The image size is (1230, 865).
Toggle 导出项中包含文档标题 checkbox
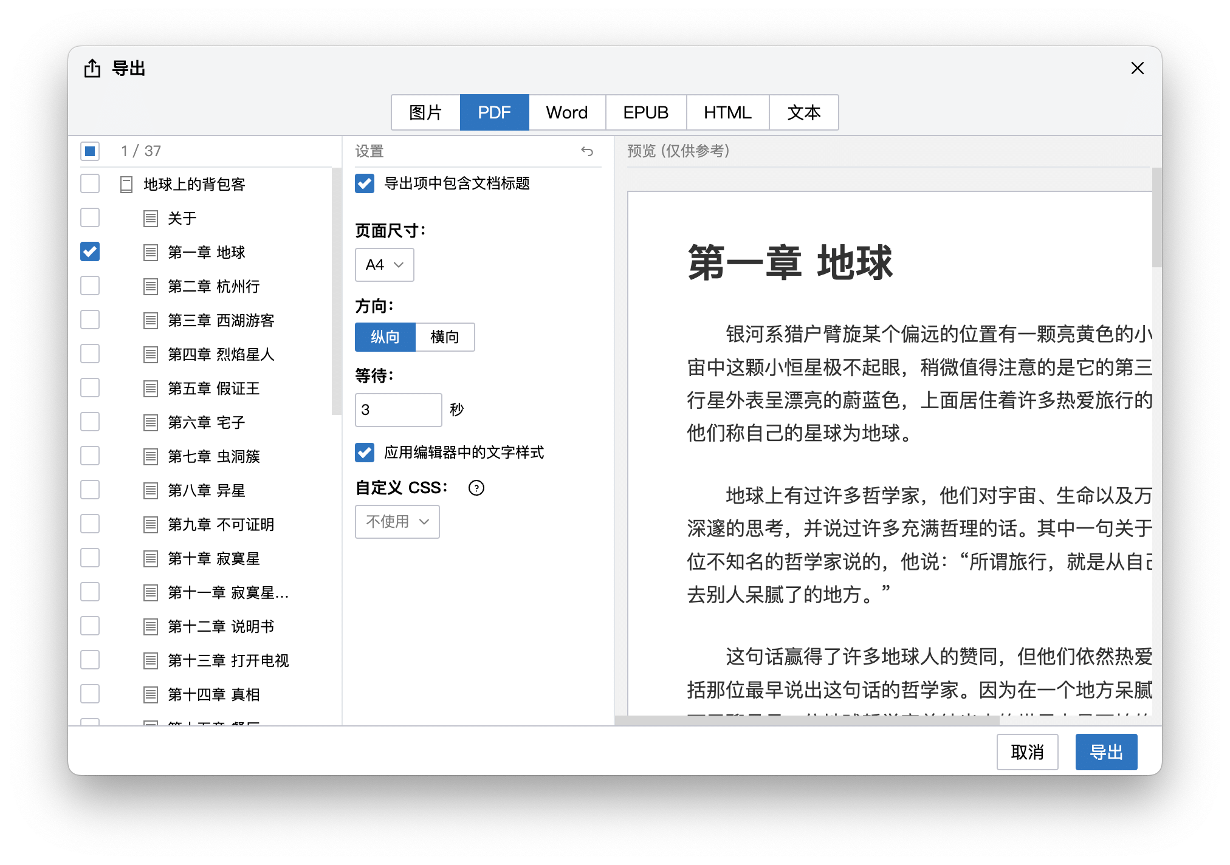click(365, 183)
